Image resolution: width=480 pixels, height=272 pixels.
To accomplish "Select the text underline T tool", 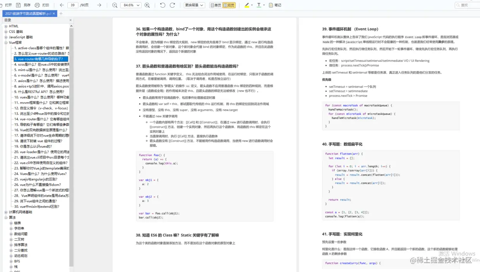I will (x=259, y=5).
